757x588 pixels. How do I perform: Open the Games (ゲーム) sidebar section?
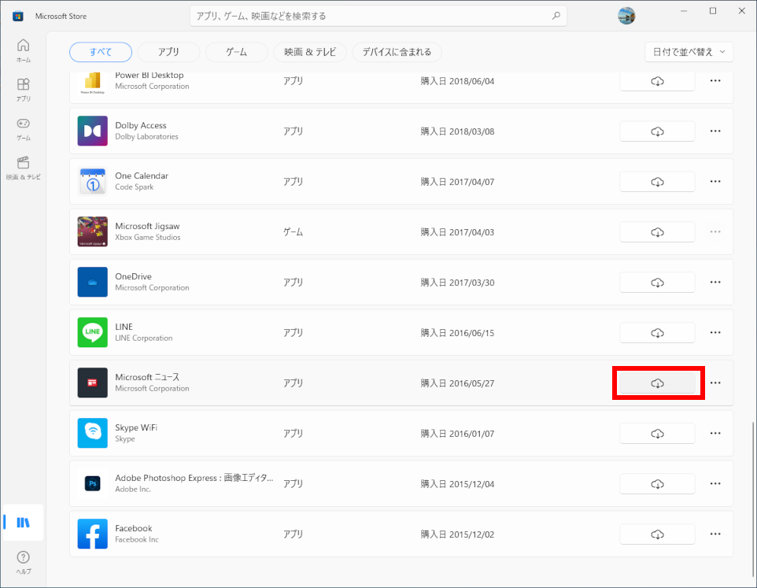(x=23, y=128)
